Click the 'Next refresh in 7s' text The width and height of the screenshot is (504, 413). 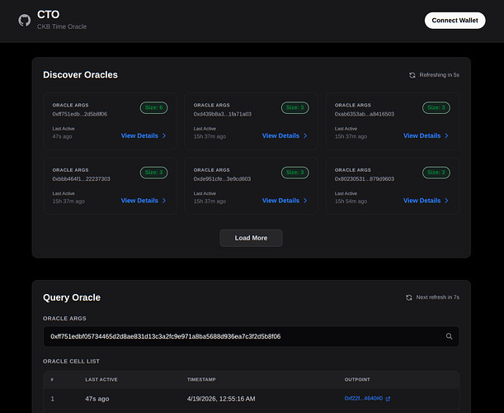pyautogui.click(x=437, y=297)
